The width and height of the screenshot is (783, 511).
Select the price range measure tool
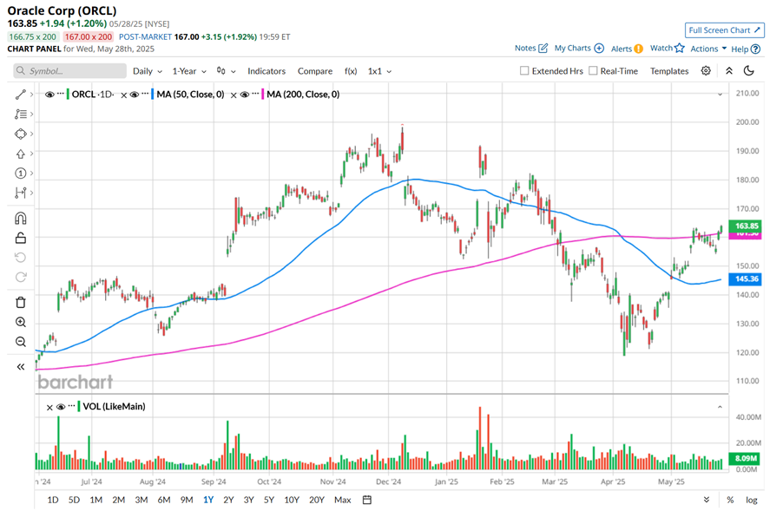21,193
